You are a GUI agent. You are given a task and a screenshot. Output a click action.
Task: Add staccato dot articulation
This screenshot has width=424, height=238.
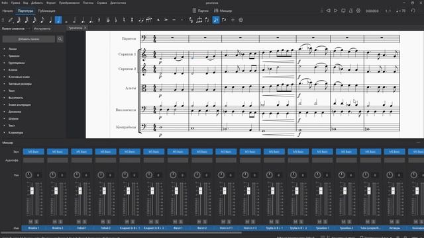[182, 20]
